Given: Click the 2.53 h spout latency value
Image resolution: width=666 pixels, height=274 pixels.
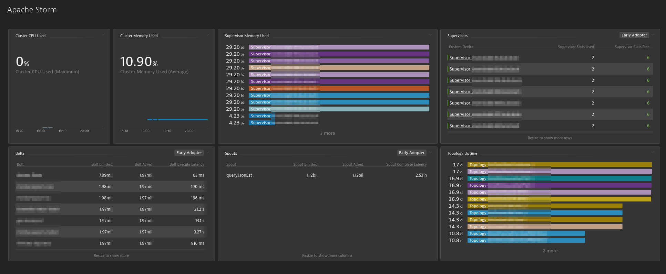Looking at the screenshot, I should pos(421,175).
